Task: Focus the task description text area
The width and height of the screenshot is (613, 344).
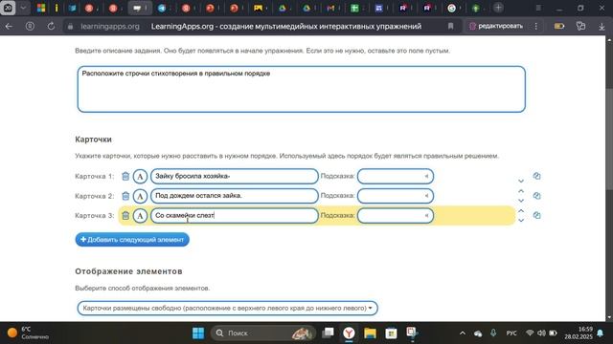Action: (x=301, y=89)
